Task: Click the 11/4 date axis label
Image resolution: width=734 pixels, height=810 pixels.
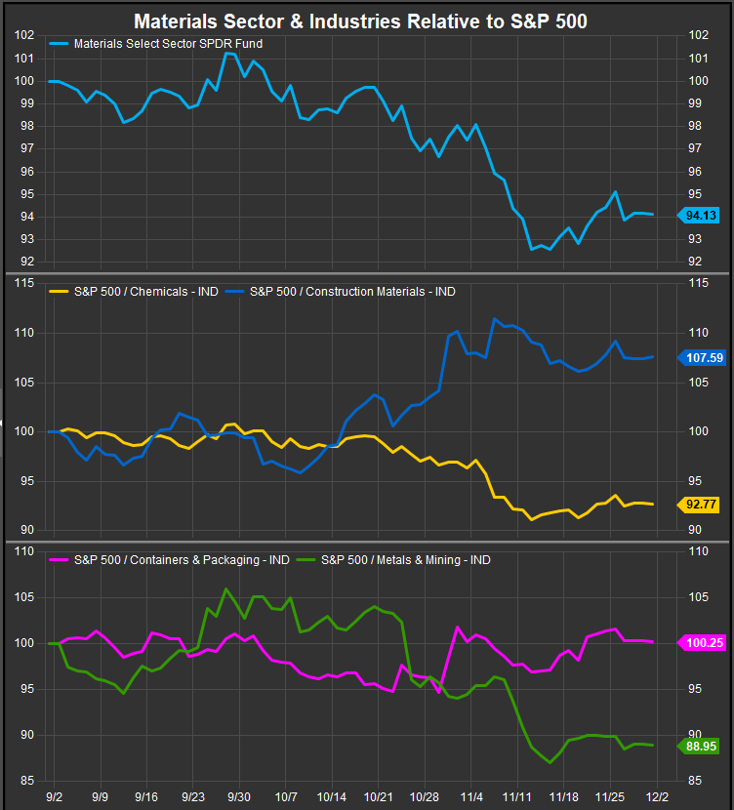Action: (x=471, y=797)
